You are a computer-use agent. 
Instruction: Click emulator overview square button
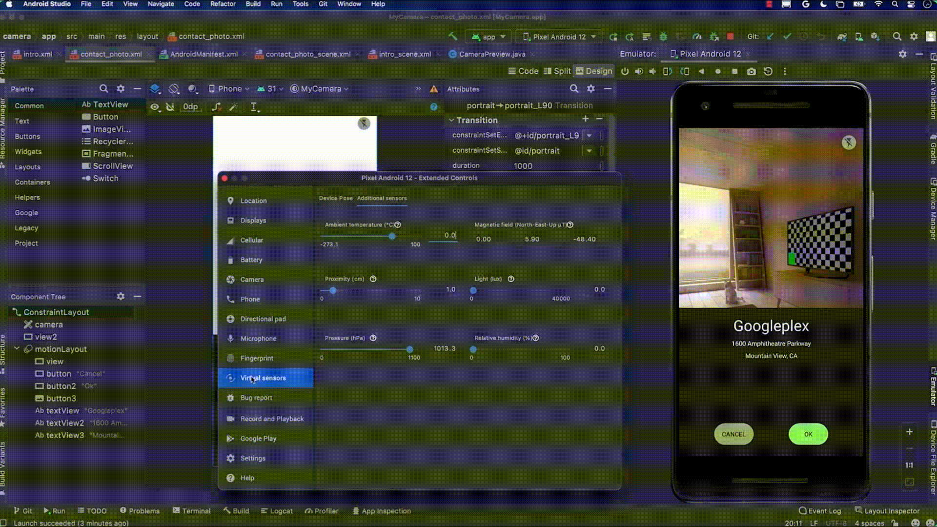[x=734, y=71]
